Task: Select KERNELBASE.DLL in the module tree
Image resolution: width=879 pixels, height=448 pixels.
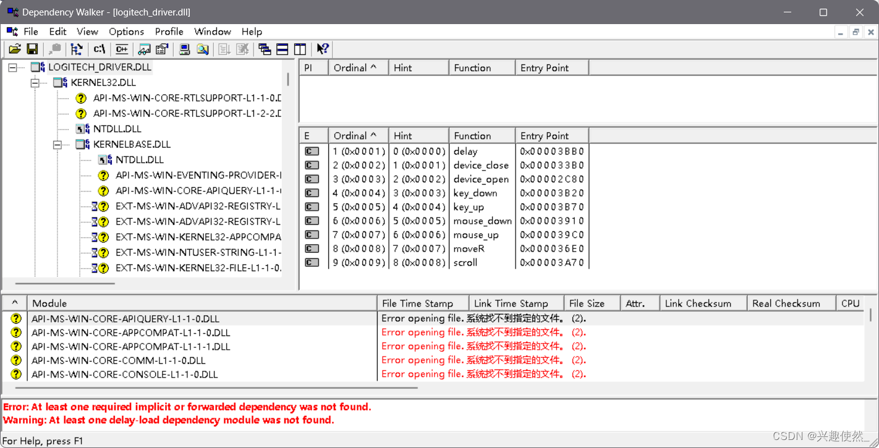Action: pos(132,144)
